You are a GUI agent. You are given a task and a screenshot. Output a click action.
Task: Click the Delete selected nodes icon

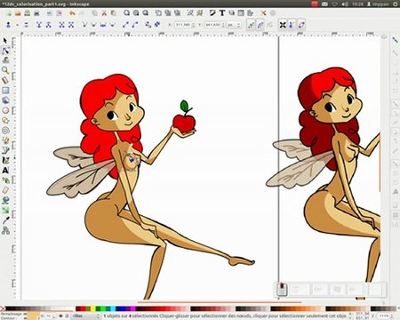26,25
